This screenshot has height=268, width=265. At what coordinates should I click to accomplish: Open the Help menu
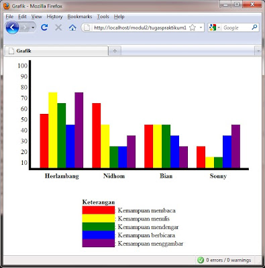pyautogui.click(x=119, y=17)
